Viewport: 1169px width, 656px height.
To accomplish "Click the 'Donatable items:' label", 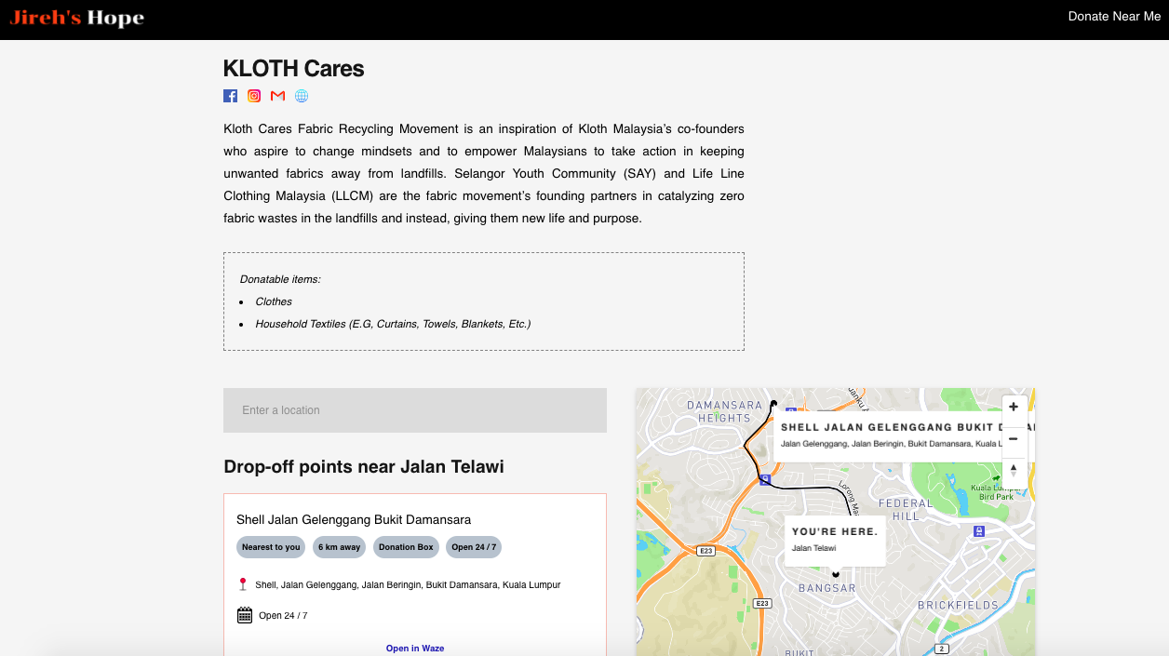I will tap(280, 279).
